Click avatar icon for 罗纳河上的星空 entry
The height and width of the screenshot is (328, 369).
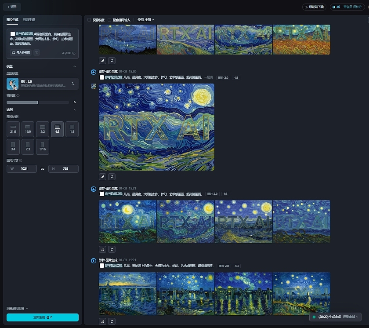(94, 261)
